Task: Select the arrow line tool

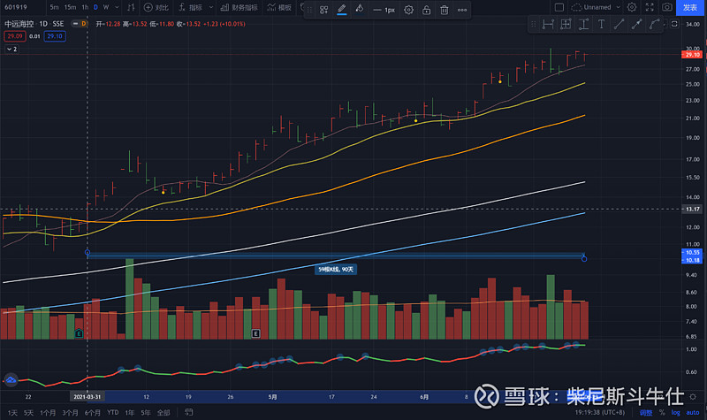Action: pyautogui.click(x=636, y=25)
